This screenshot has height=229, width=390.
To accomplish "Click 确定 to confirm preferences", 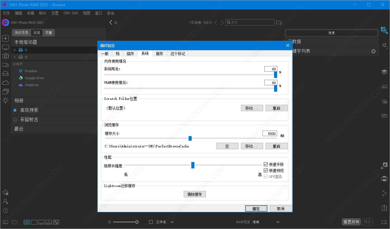I will [x=256, y=209].
